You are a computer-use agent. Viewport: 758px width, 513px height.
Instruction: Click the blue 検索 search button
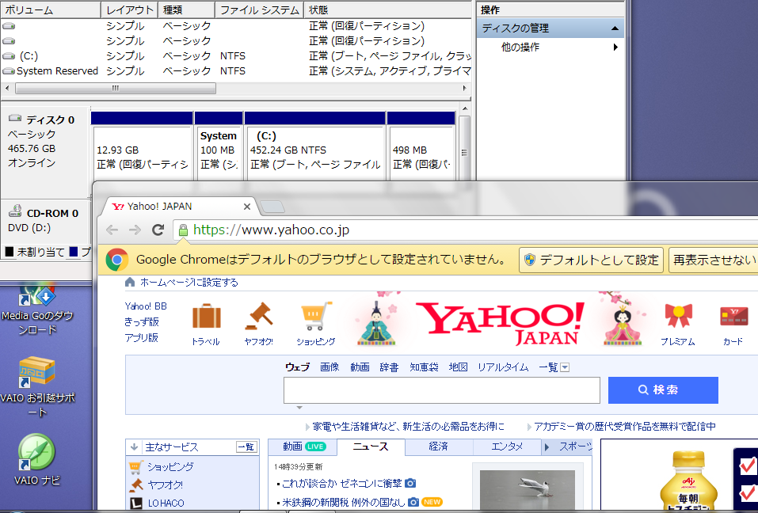pyautogui.click(x=663, y=389)
